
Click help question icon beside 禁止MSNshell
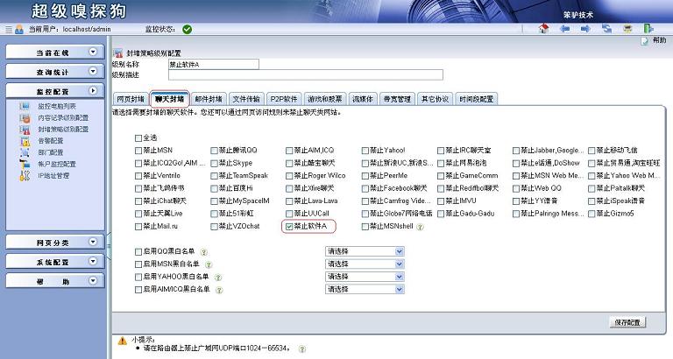coord(420,227)
